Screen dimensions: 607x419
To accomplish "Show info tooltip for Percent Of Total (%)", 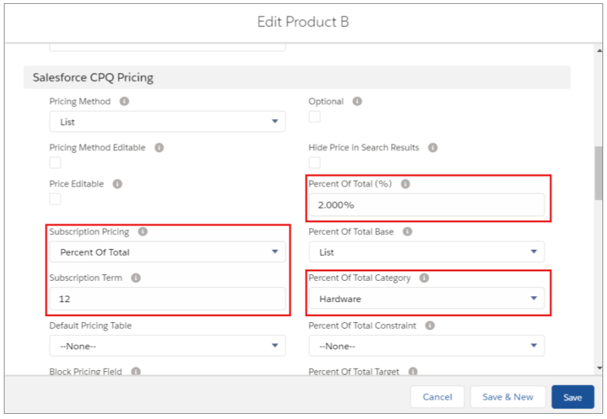I will pyautogui.click(x=405, y=184).
